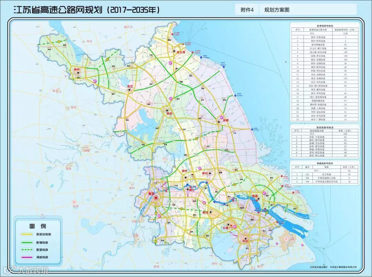The height and width of the screenshot is (277, 372).
Task: Click the 规划方案图 header text
Action: (277, 10)
